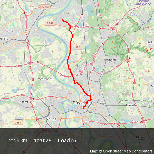Select the L 473 road shield
154x154 pixels.
[x=45, y=7]
